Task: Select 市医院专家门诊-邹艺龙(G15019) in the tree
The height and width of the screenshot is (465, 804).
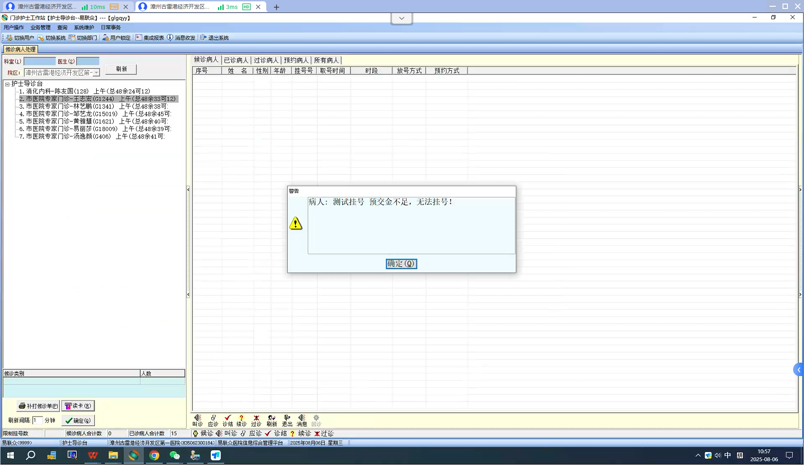Action: pyautogui.click(x=95, y=114)
